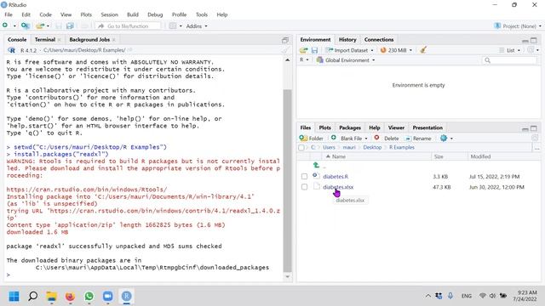Click the Open File folder icon
This screenshot has height=306, width=545.
coord(40,25)
